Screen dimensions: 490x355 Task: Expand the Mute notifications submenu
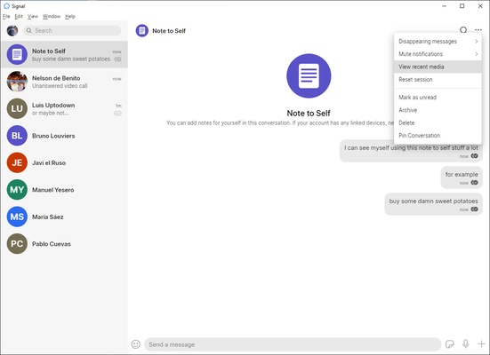[438, 54]
